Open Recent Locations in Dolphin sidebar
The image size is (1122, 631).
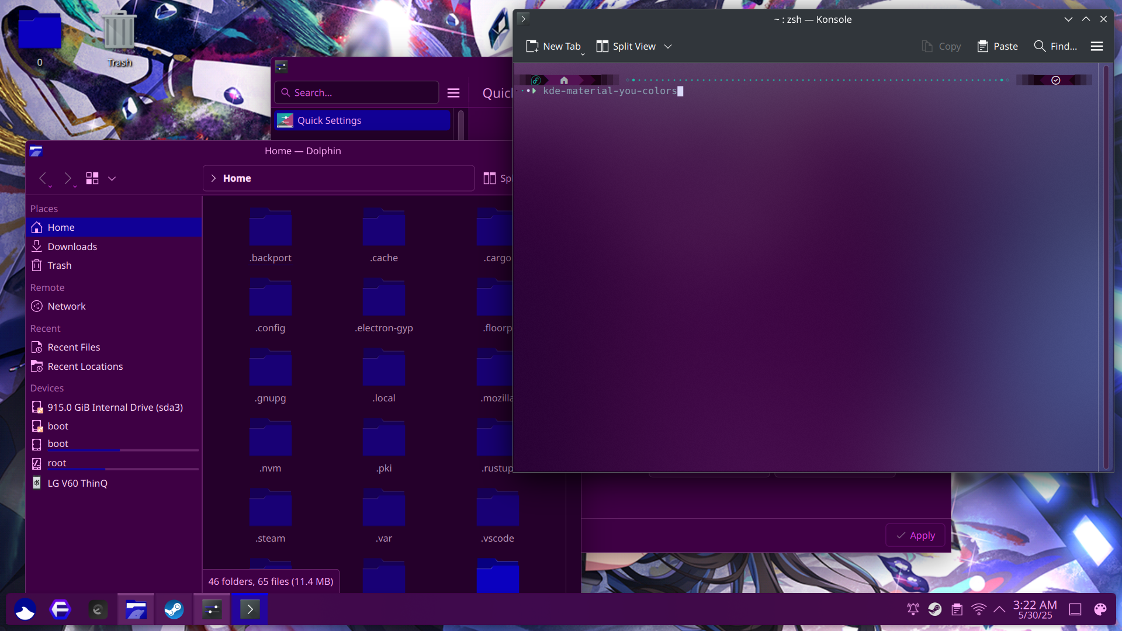[x=114, y=366]
